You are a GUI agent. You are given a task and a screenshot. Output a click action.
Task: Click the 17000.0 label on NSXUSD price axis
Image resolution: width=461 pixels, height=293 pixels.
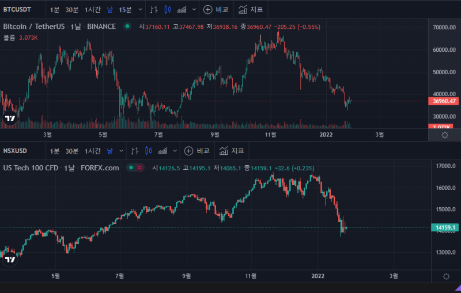pos(445,166)
